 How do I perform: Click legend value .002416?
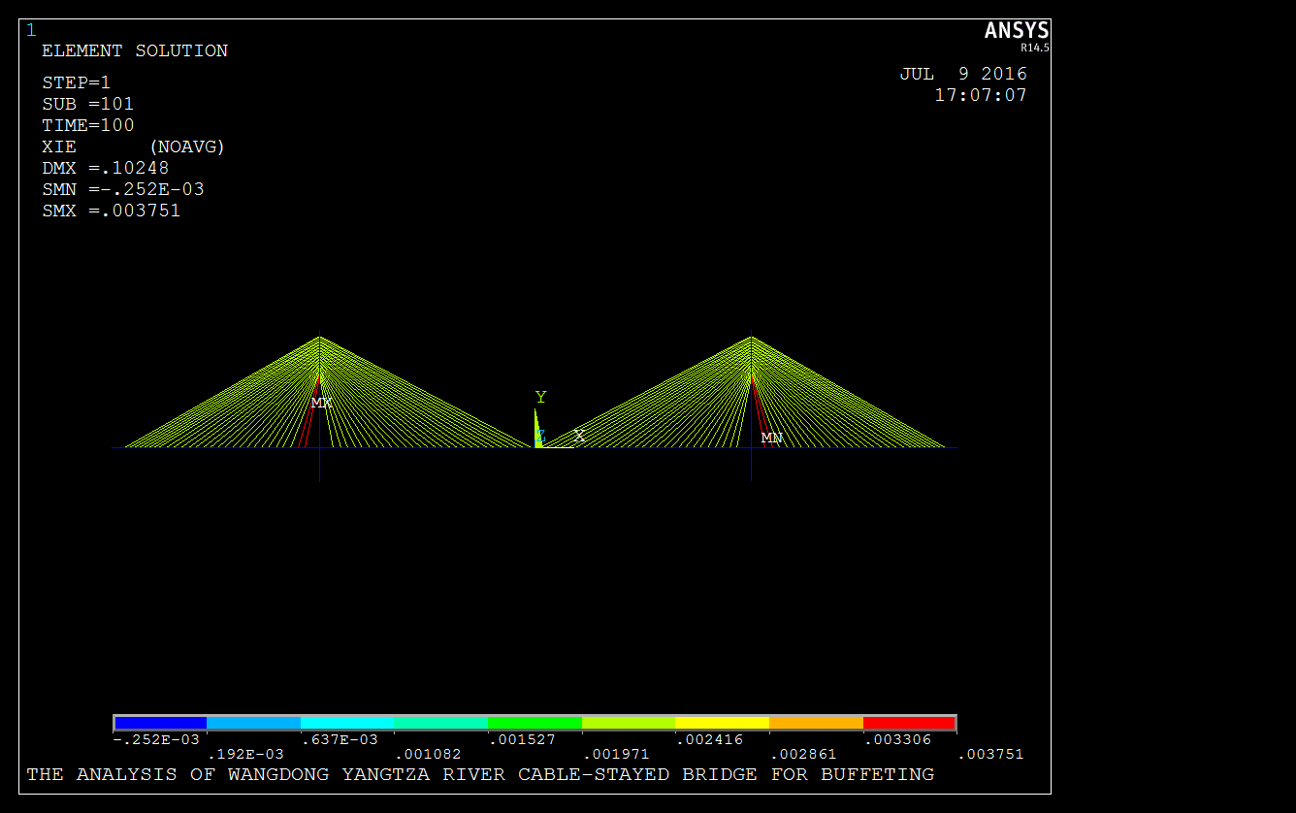coord(709,739)
